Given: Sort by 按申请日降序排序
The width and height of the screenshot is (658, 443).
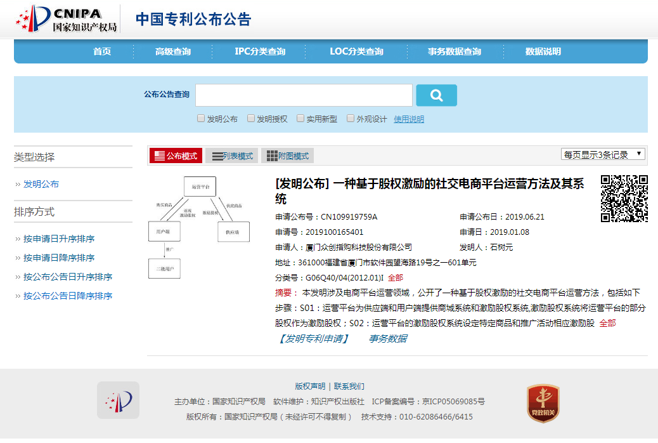Looking at the screenshot, I should point(59,258).
